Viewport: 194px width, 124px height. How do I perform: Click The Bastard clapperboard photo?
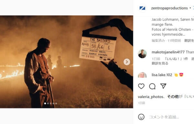[x=66, y=62]
